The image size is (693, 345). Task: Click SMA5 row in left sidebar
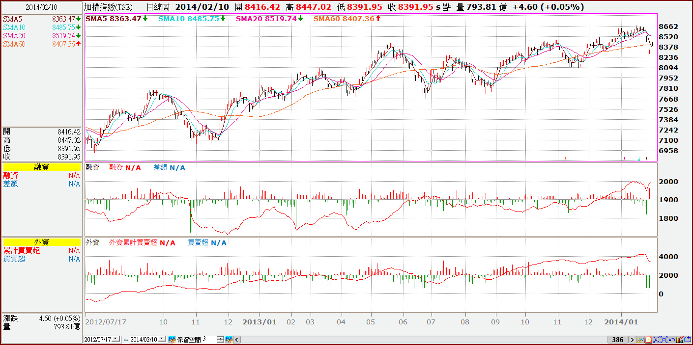42,19
